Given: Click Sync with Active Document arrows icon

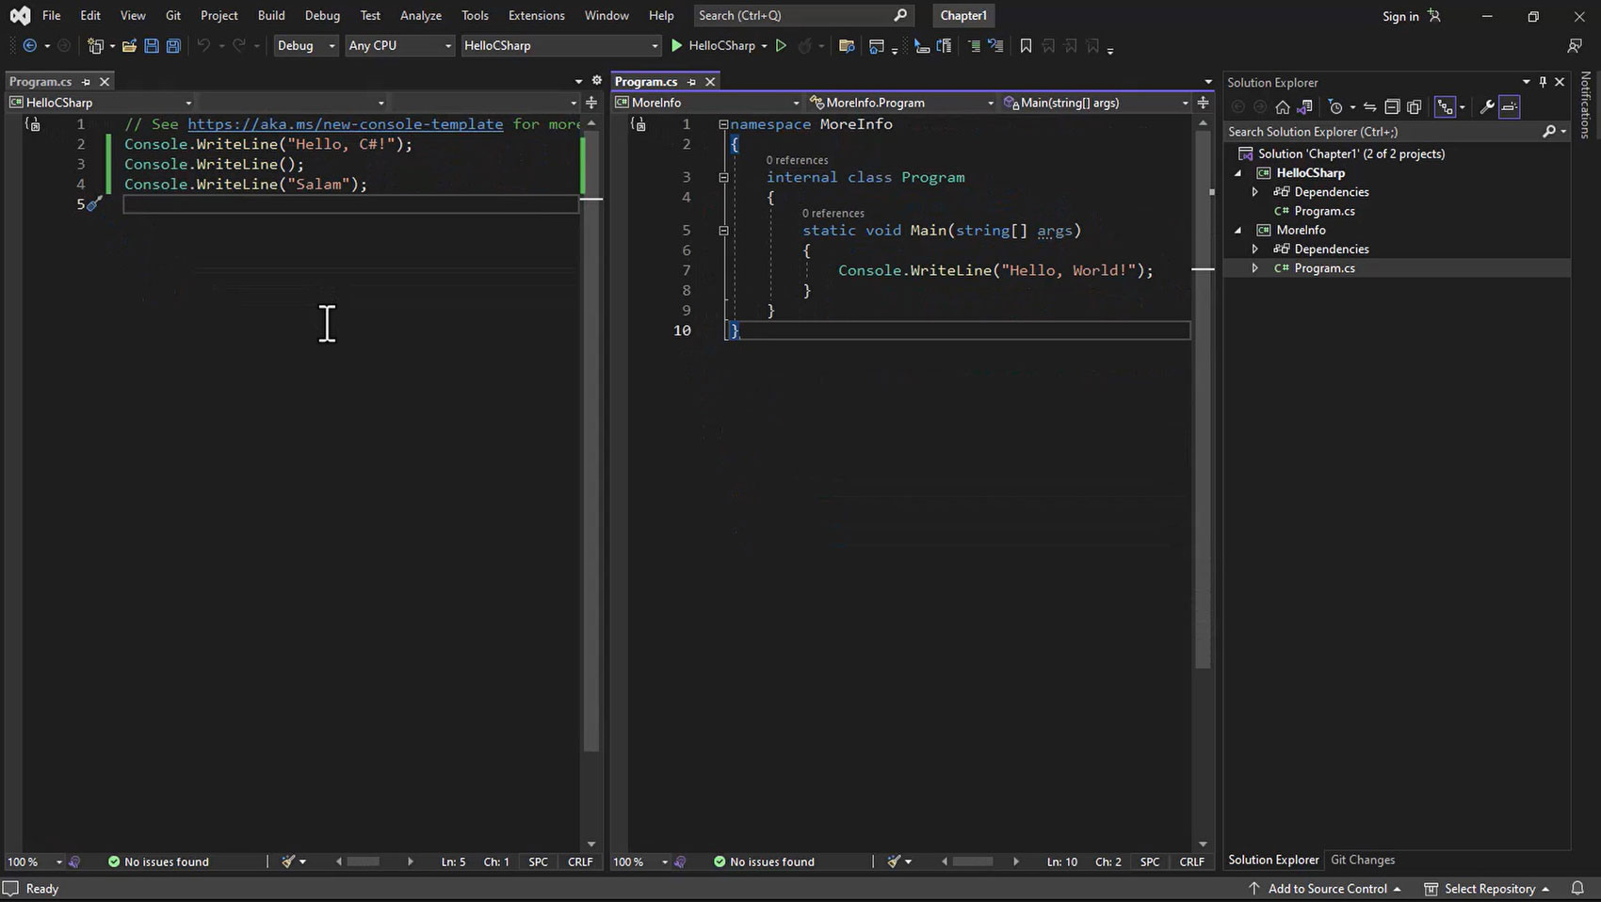Looking at the screenshot, I should click(1369, 107).
